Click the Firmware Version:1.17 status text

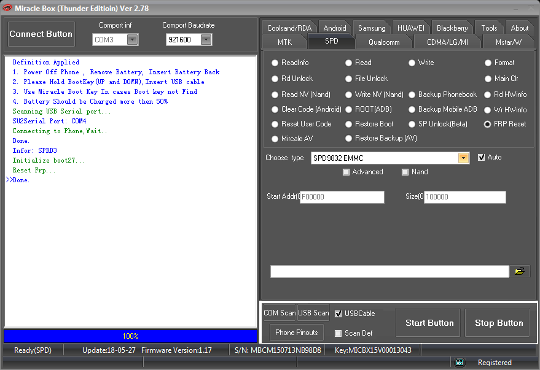click(176, 350)
